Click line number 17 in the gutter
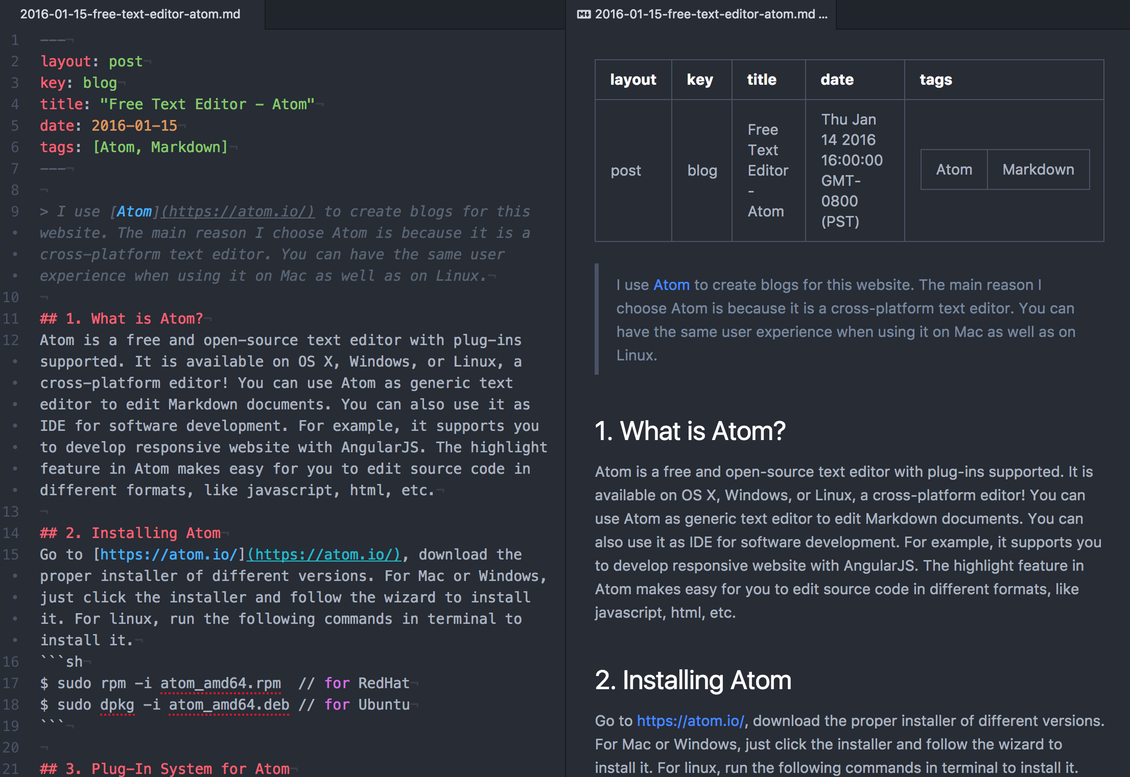 [11, 683]
